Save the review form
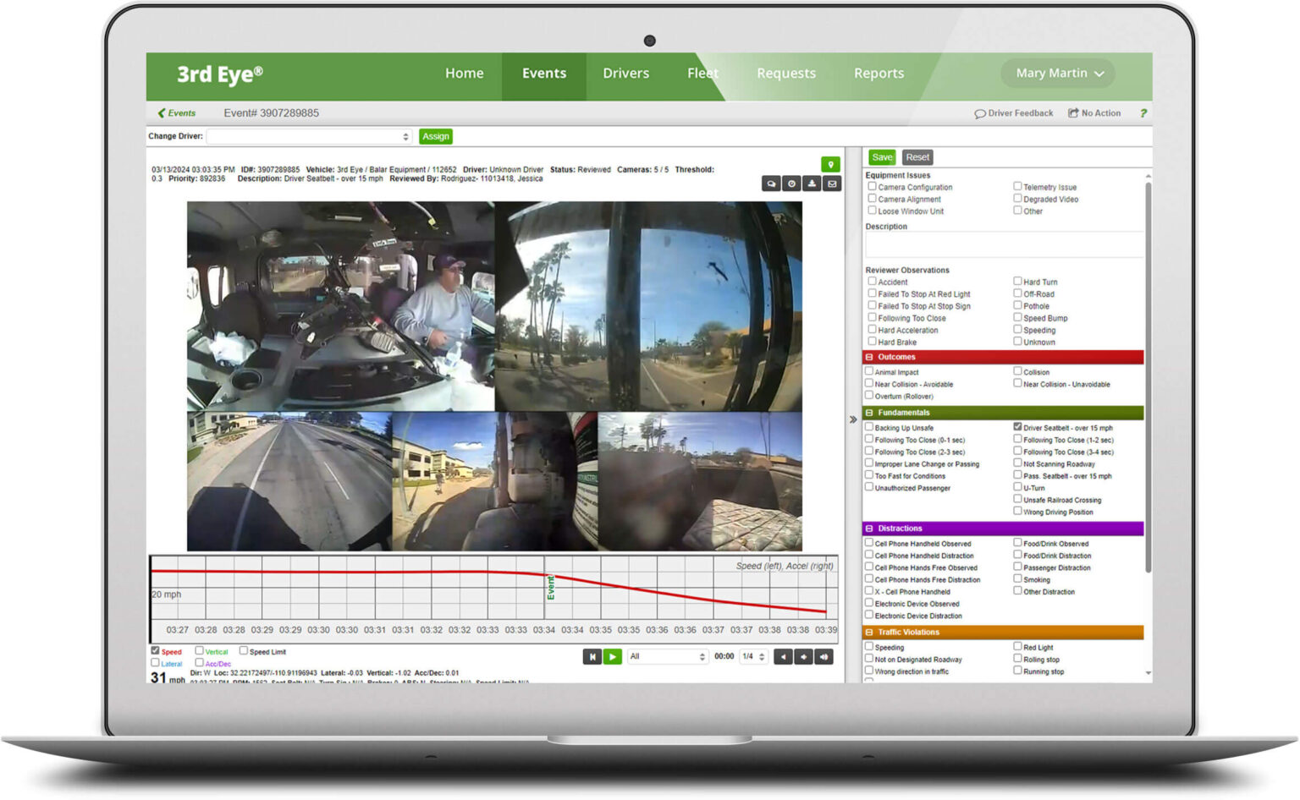The image size is (1300, 800). click(x=882, y=157)
